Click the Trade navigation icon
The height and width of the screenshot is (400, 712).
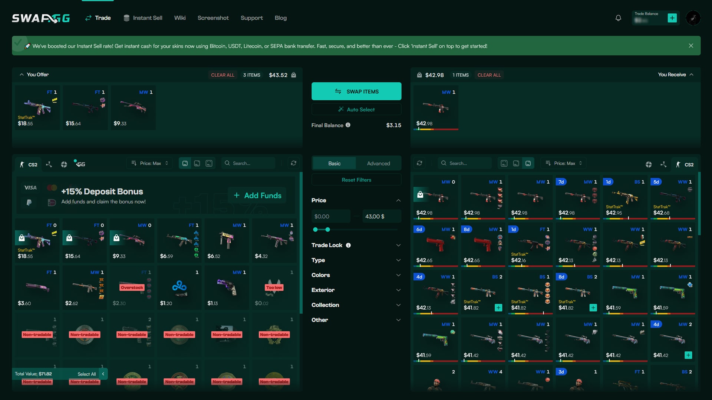[88, 18]
